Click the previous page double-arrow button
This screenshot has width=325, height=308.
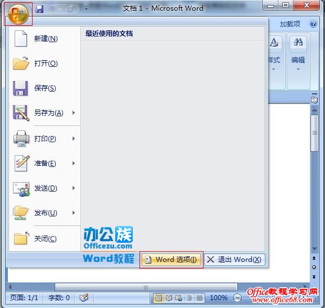(x=314, y=258)
